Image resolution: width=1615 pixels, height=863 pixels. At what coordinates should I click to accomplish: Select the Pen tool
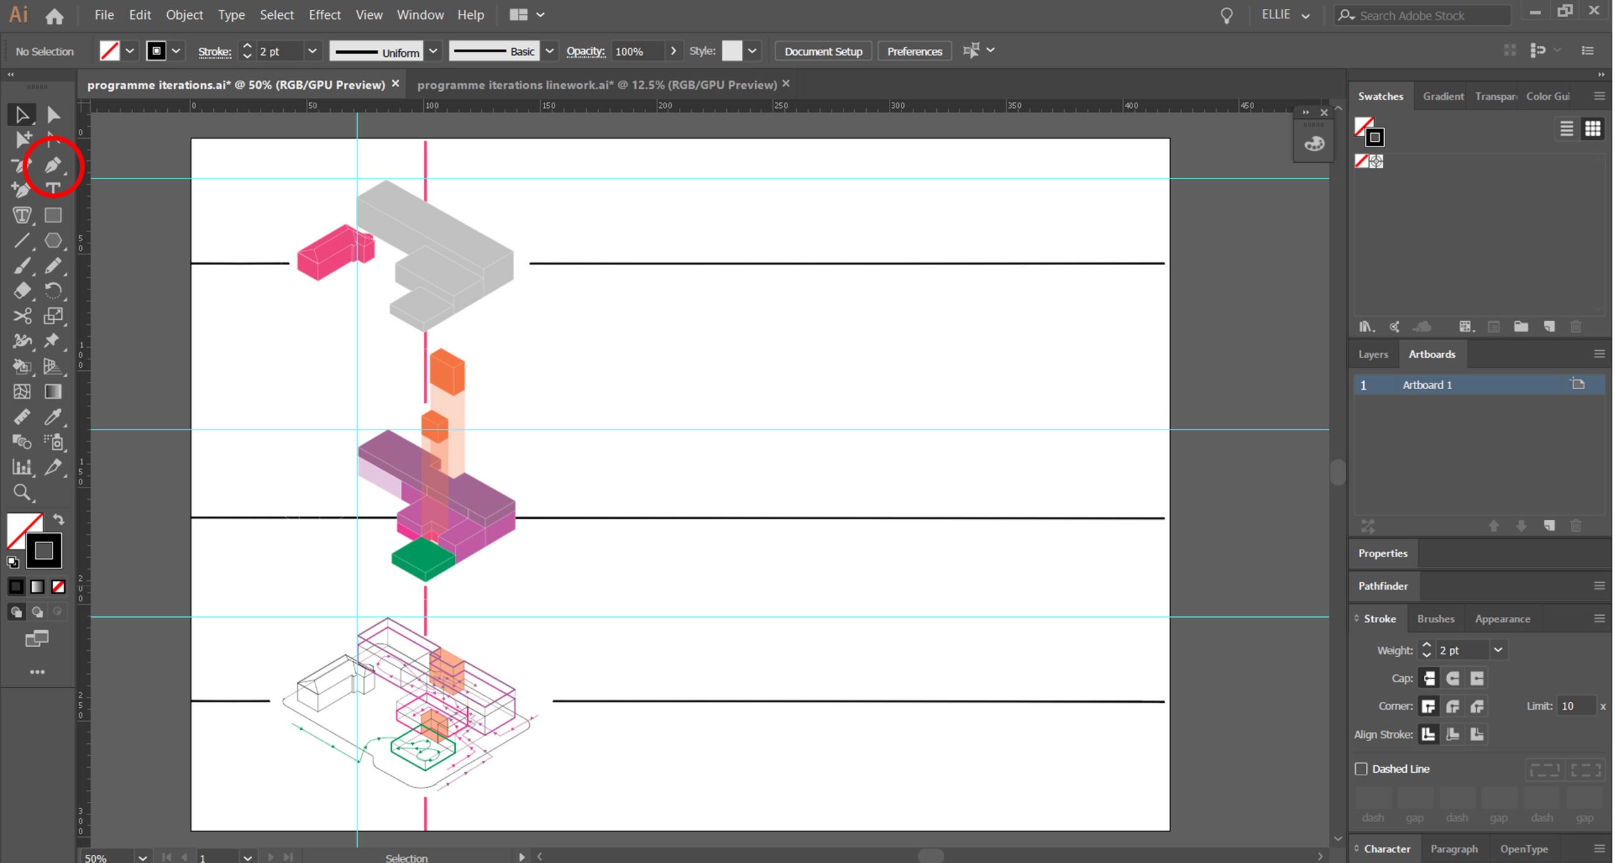point(53,165)
